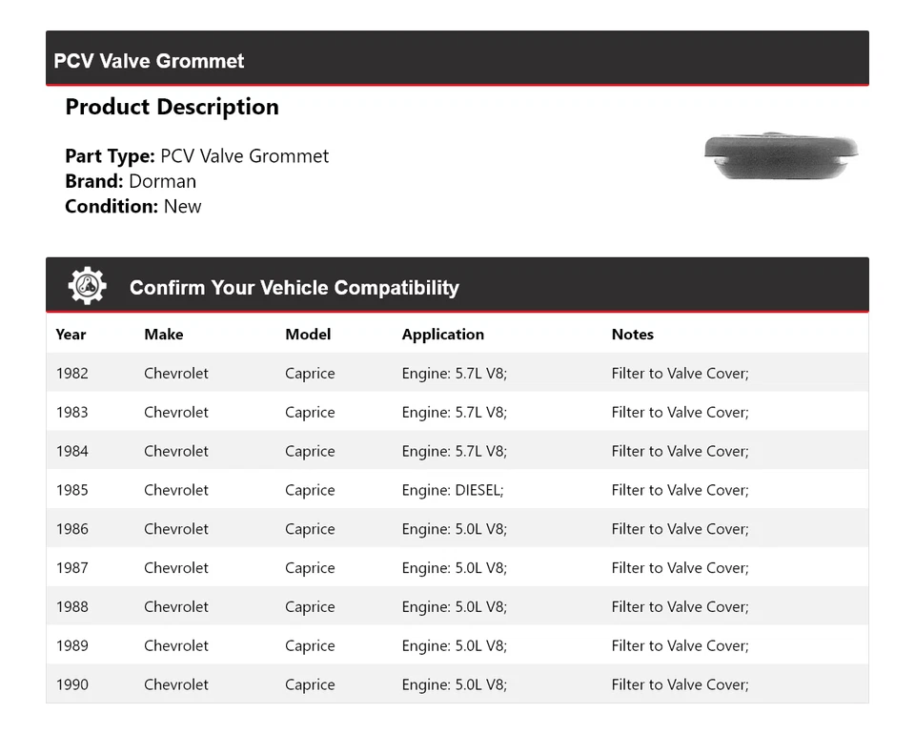Click the Product Description heading
Viewport: 915px width, 734px height.
click(172, 107)
